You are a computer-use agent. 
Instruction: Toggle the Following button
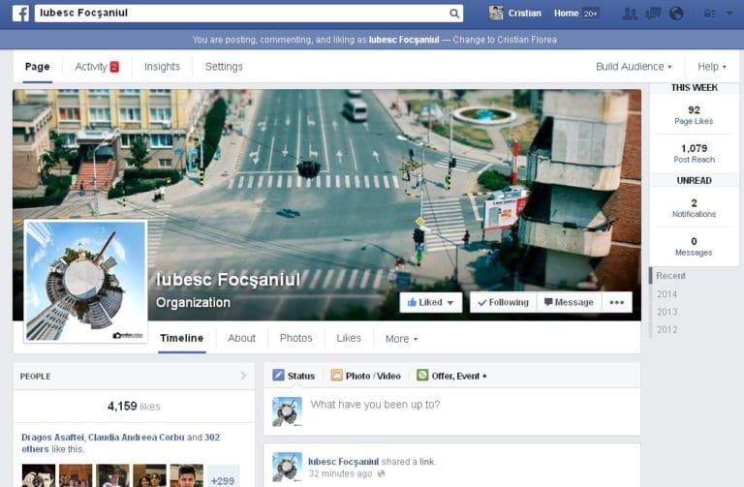pyautogui.click(x=504, y=302)
